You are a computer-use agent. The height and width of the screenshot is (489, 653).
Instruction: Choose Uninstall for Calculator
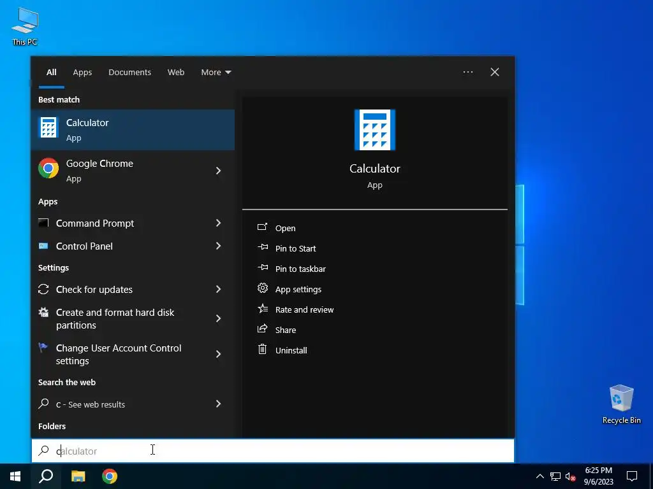click(291, 351)
